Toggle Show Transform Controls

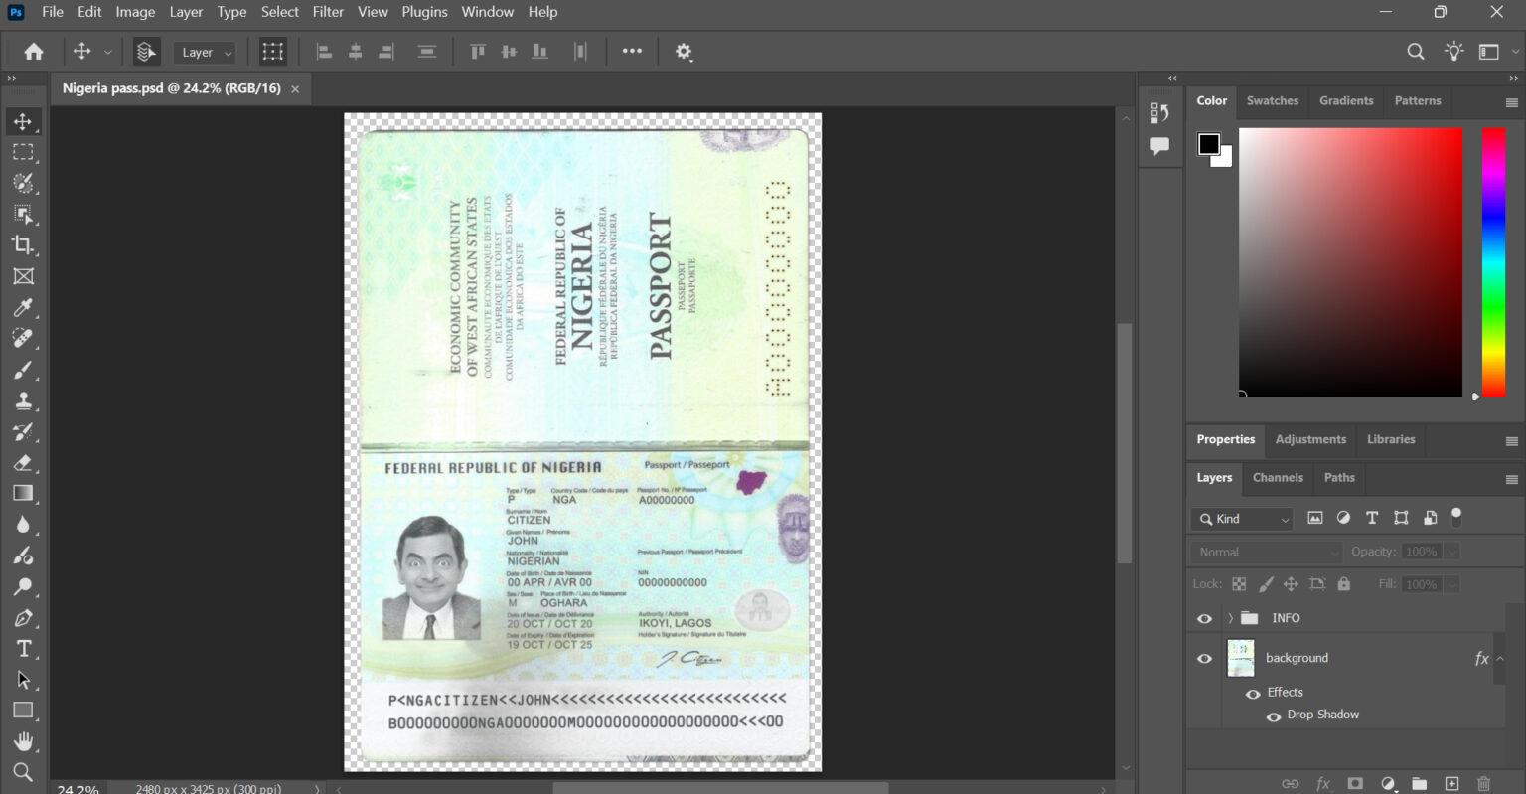[272, 52]
